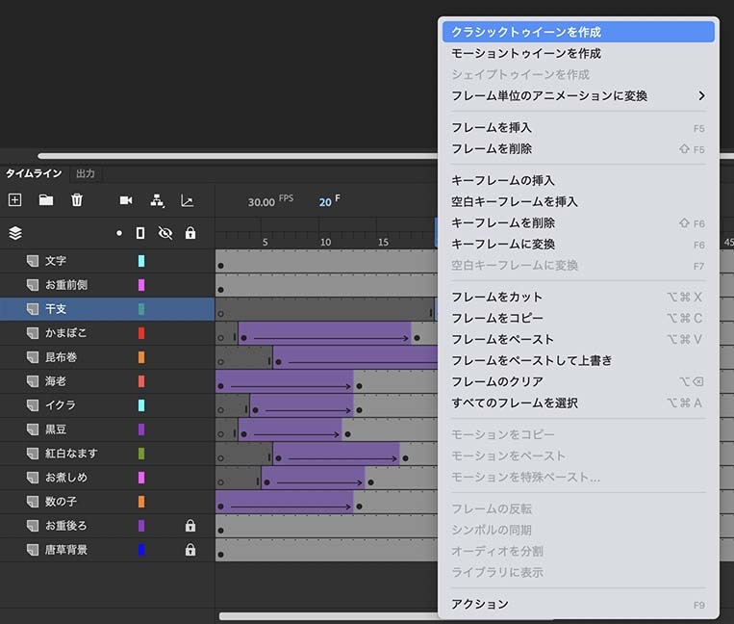Click the stacked layers icon in header
This screenshot has height=624, width=734.
14,233
